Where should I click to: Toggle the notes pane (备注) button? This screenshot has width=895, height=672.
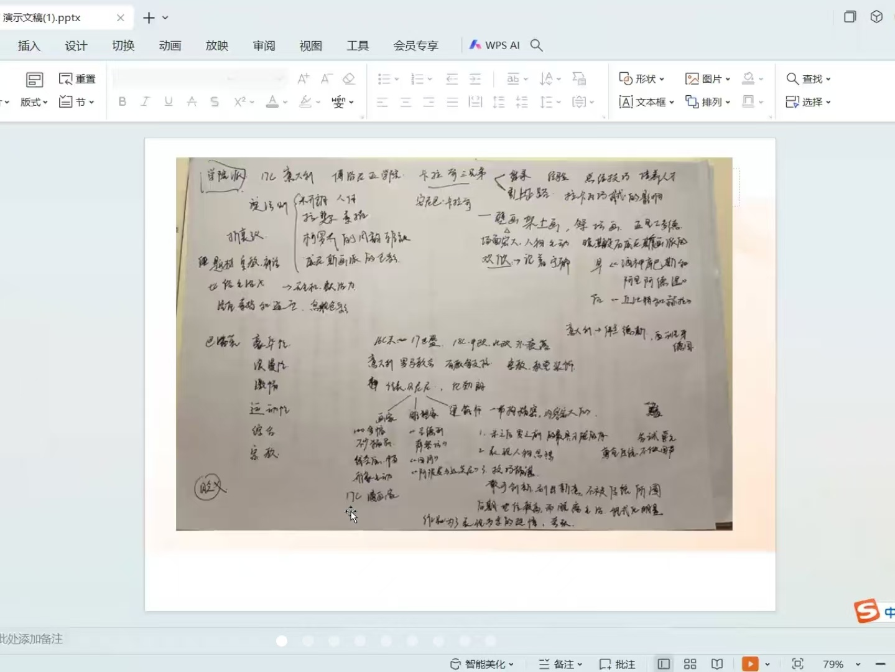pos(560,664)
